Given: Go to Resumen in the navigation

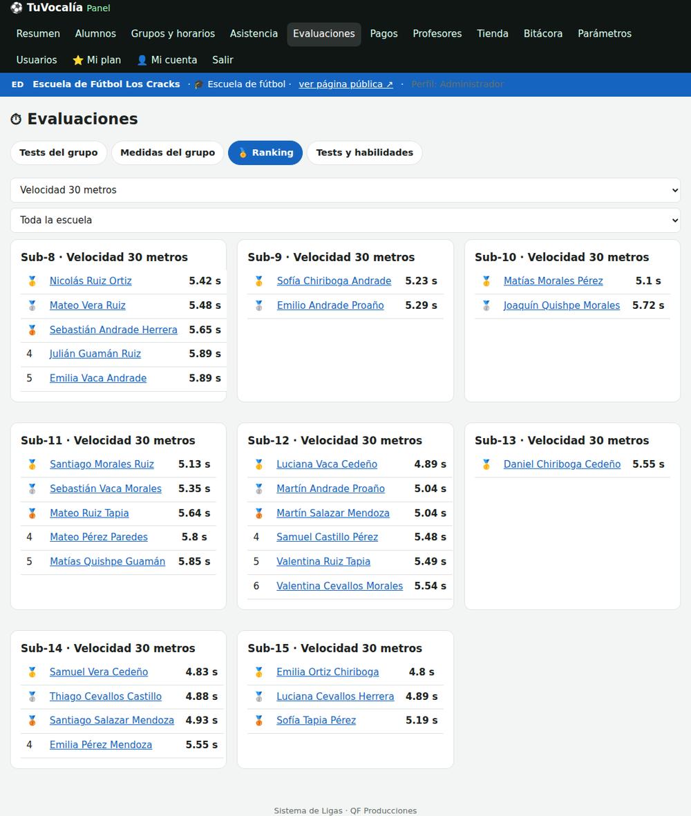Looking at the screenshot, I should coord(38,34).
